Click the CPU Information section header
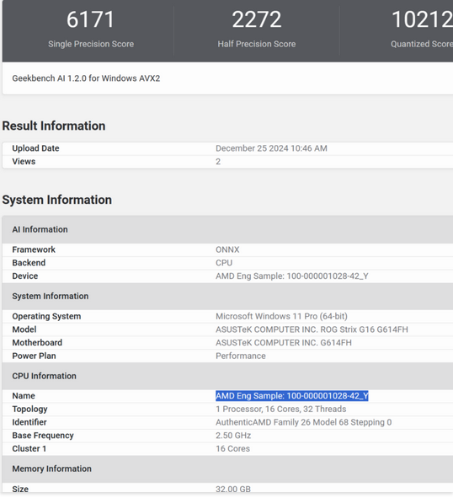The image size is (453, 498). click(44, 376)
